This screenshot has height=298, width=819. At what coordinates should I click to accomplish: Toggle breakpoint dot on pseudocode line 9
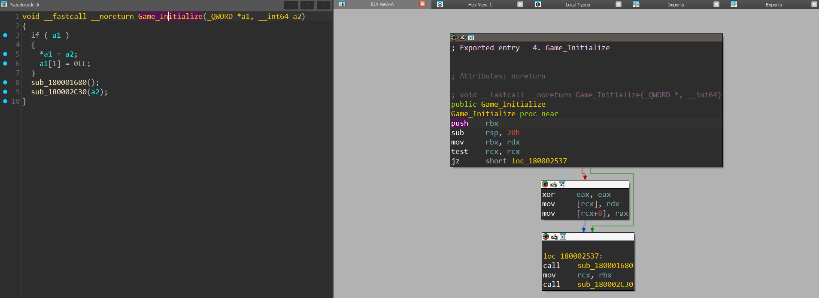click(5, 92)
